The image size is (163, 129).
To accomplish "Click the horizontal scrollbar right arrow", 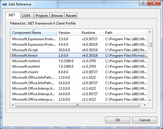I will pos(145,105).
